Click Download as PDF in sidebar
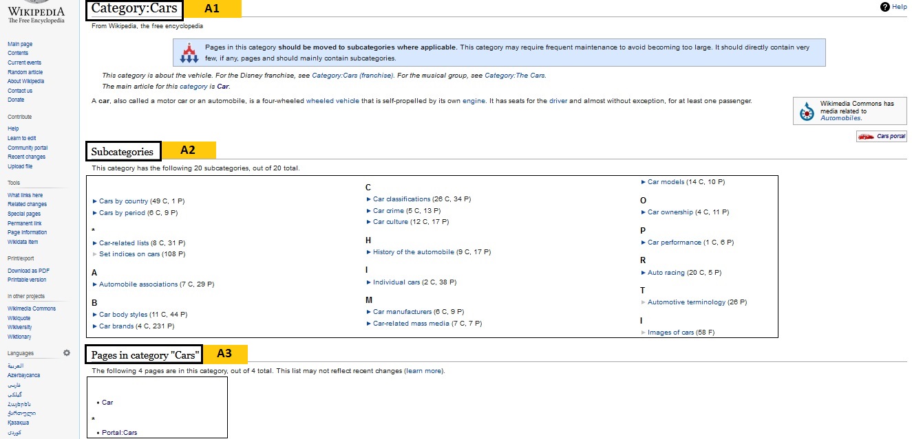This screenshot has height=439, width=912. [28, 271]
